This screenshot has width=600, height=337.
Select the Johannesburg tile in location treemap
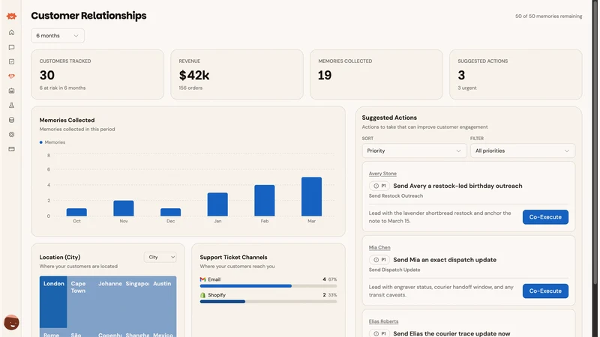point(109,302)
